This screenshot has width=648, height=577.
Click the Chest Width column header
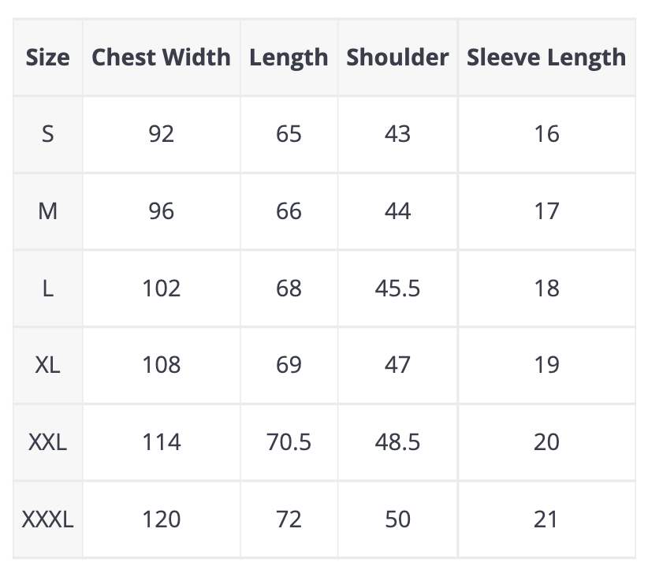[161, 58]
